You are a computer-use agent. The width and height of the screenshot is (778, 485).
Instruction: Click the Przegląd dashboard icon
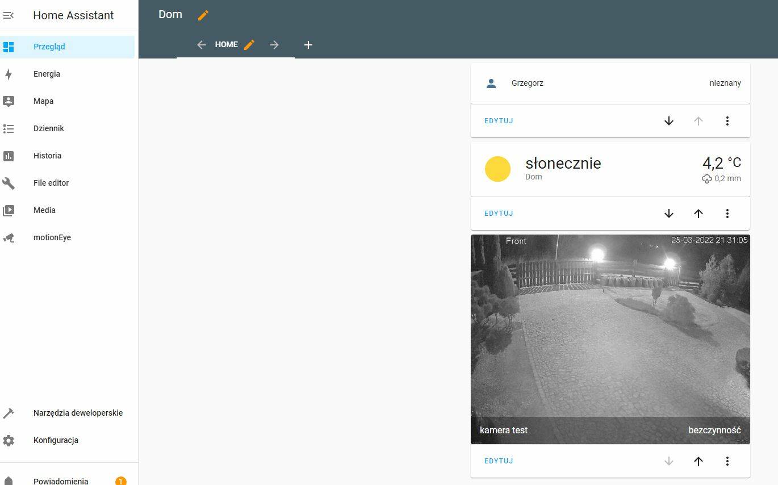pyautogui.click(x=9, y=47)
